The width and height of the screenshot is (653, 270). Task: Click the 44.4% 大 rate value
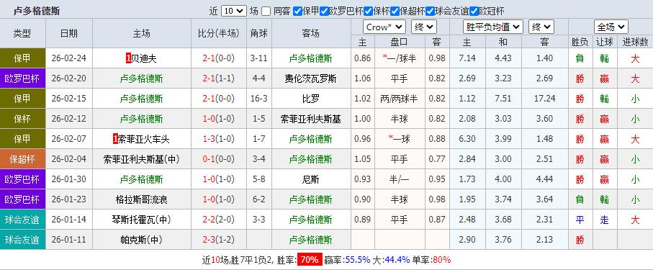397,260
